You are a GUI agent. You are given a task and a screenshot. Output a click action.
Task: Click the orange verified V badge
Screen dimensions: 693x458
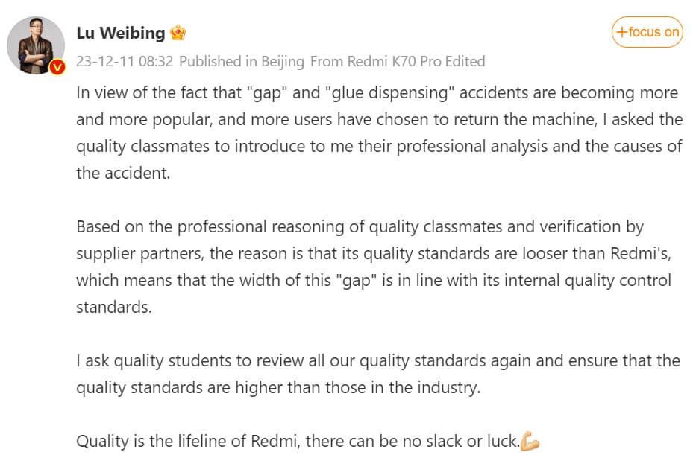coord(57,67)
